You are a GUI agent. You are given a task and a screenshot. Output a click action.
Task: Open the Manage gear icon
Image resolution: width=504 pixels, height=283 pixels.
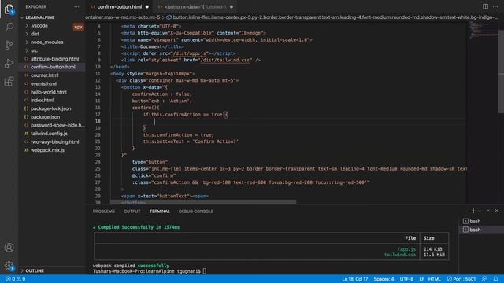coord(9,266)
